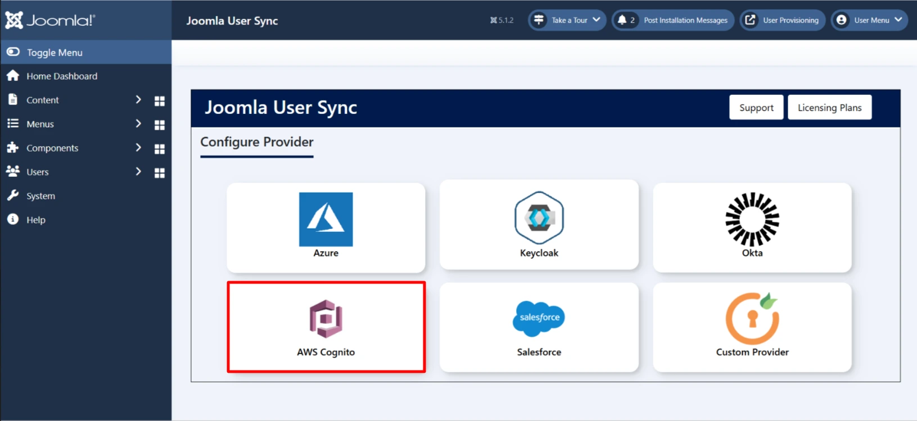Expand the Components submenu chevron
The width and height of the screenshot is (917, 421).
click(x=138, y=148)
